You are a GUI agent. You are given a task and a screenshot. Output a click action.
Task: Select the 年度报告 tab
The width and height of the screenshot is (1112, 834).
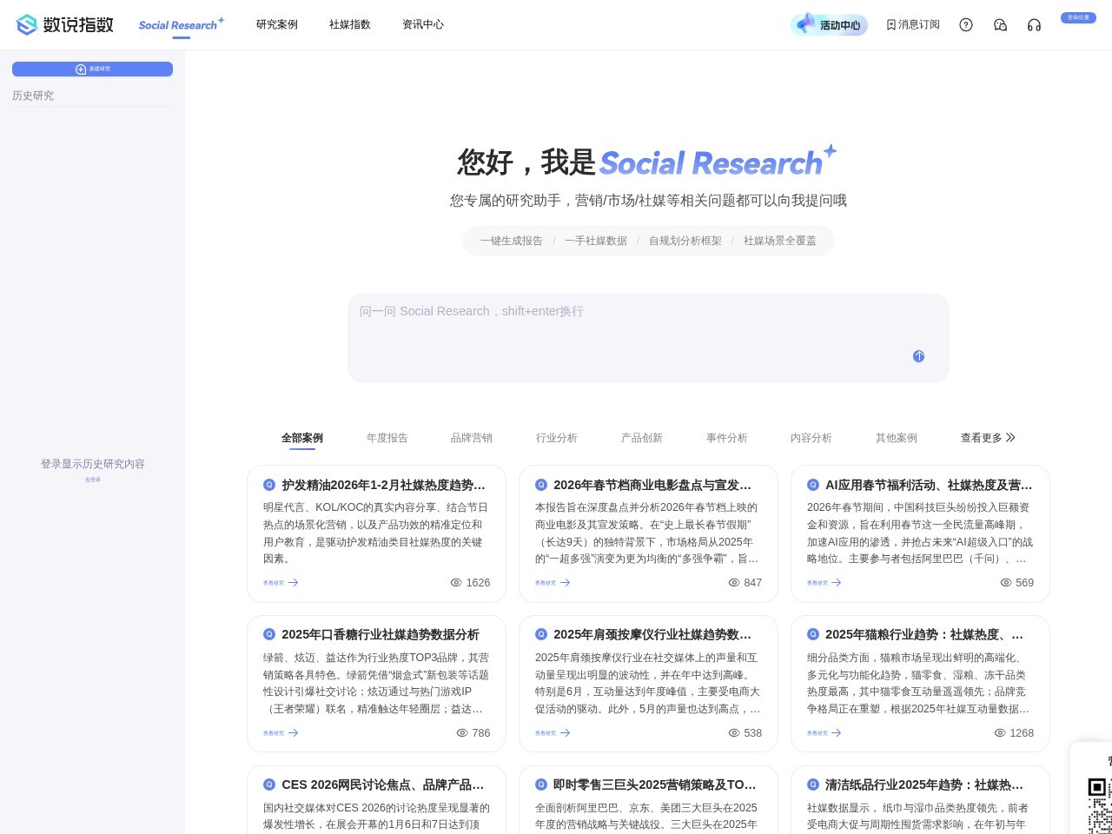tap(387, 438)
